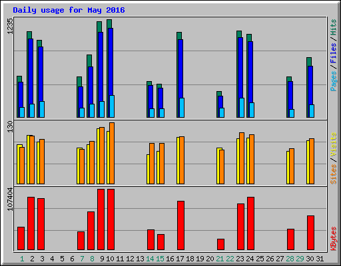Click the cyan pages bar for day 3
341x266 pixels.
point(42,109)
